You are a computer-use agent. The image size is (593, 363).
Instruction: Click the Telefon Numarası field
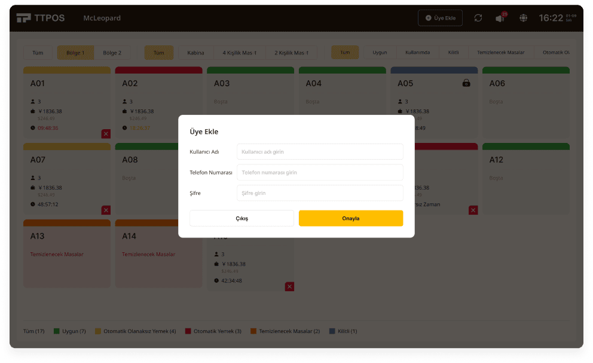coord(320,172)
